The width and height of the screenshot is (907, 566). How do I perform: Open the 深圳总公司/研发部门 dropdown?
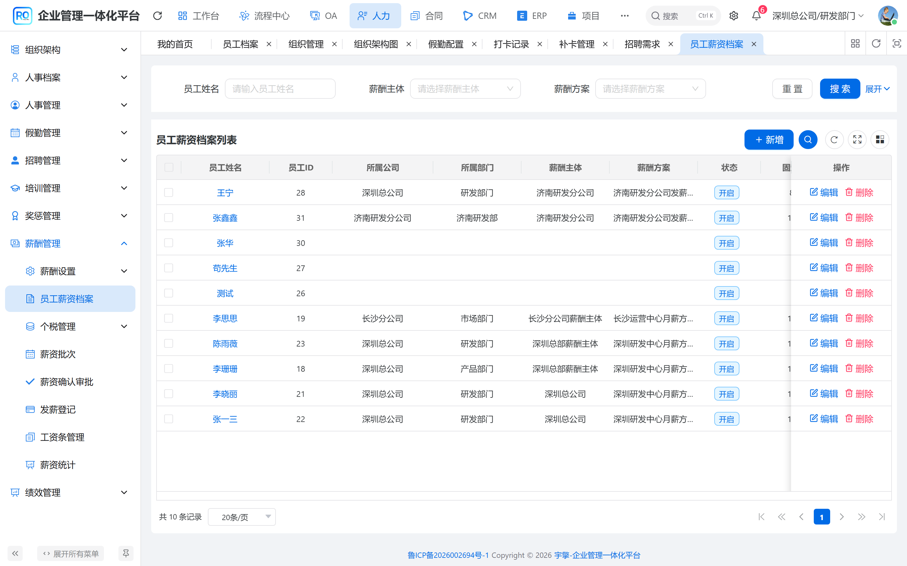(818, 16)
